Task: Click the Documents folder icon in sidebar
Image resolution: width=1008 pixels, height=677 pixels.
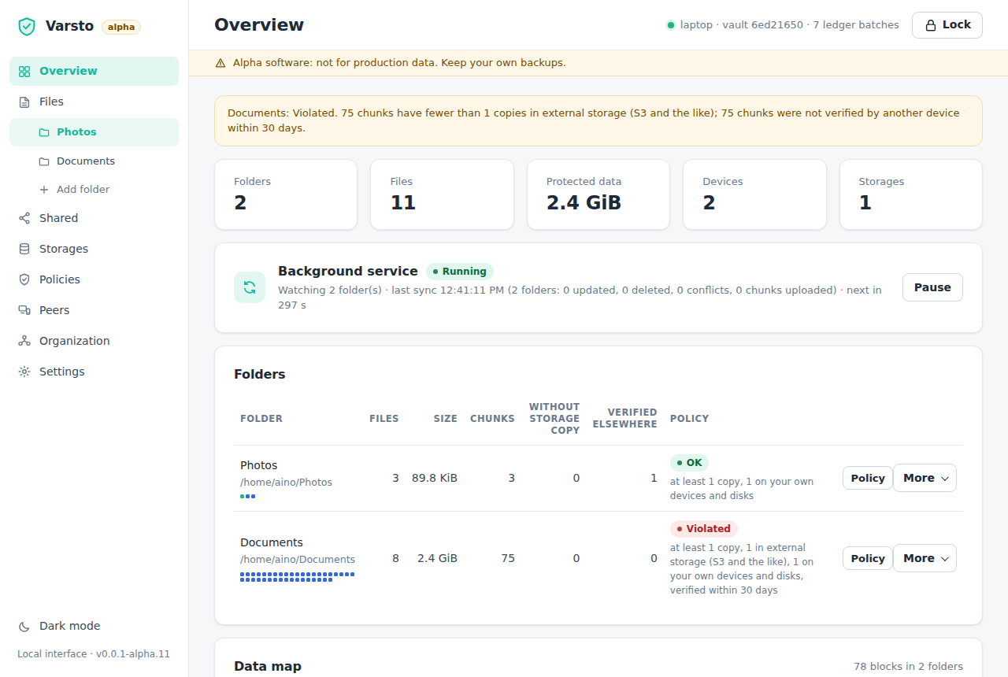Action: pyautogui.click(x=44, y=161)
